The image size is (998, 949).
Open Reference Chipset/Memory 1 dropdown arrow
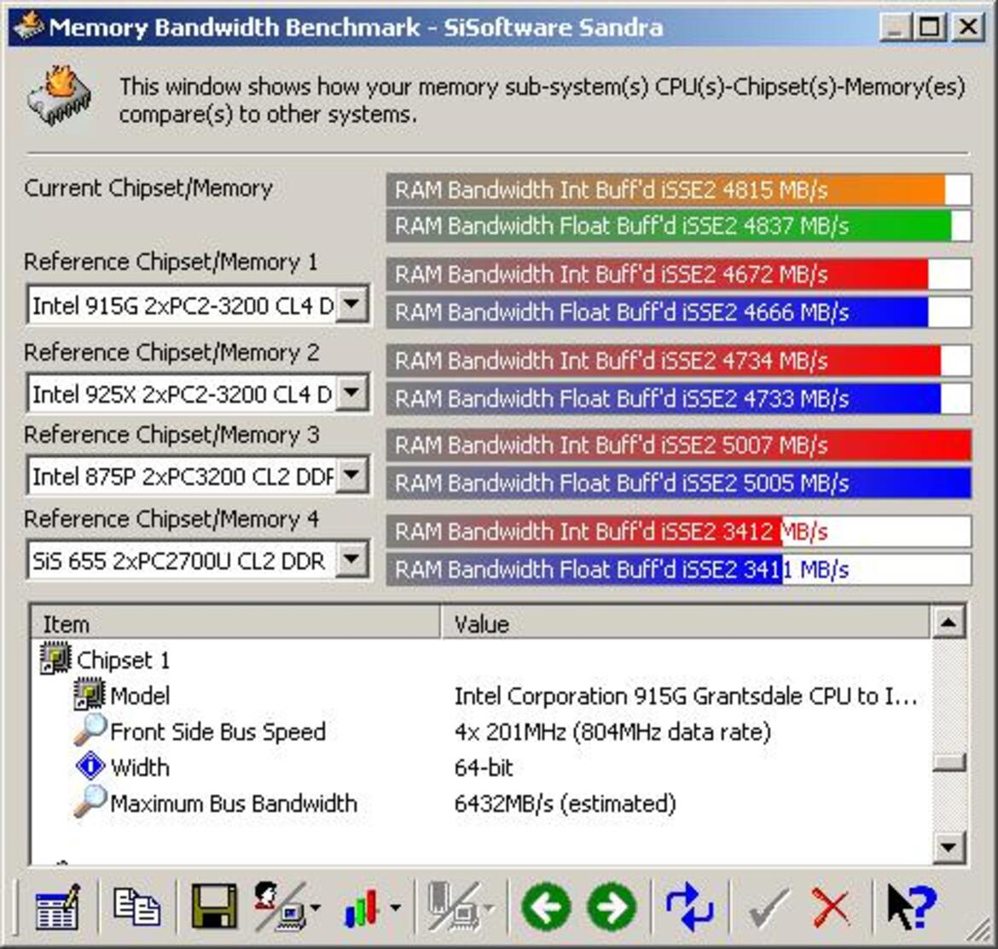coord(351,304)
